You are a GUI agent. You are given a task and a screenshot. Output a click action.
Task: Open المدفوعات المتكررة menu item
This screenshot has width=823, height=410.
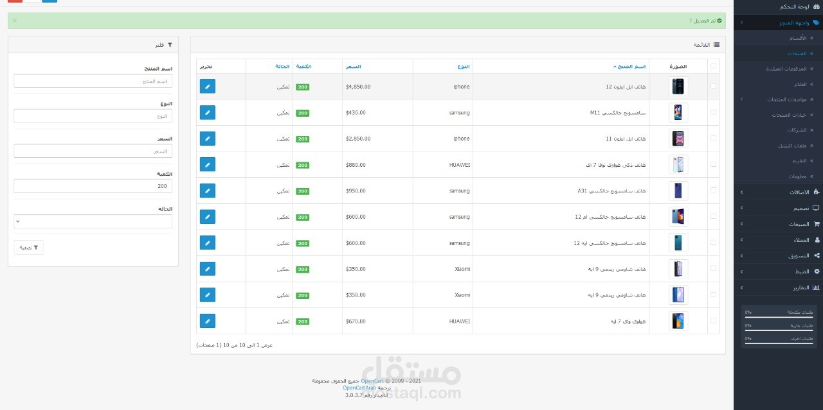(x=786, y=69)
